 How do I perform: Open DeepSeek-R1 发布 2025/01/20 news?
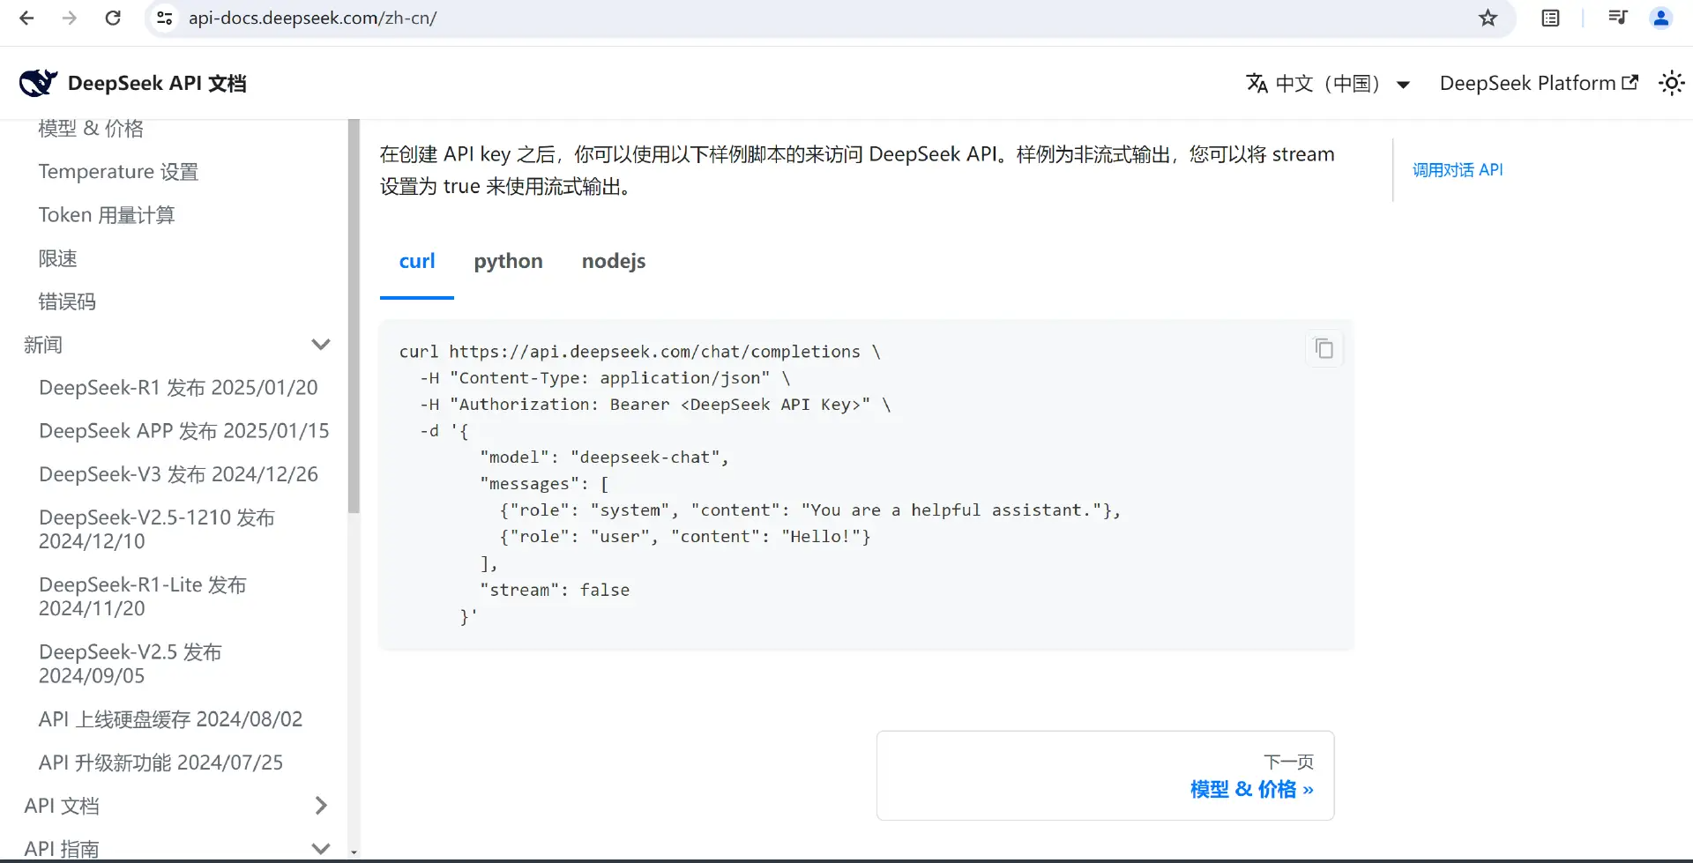coord(178,388)
